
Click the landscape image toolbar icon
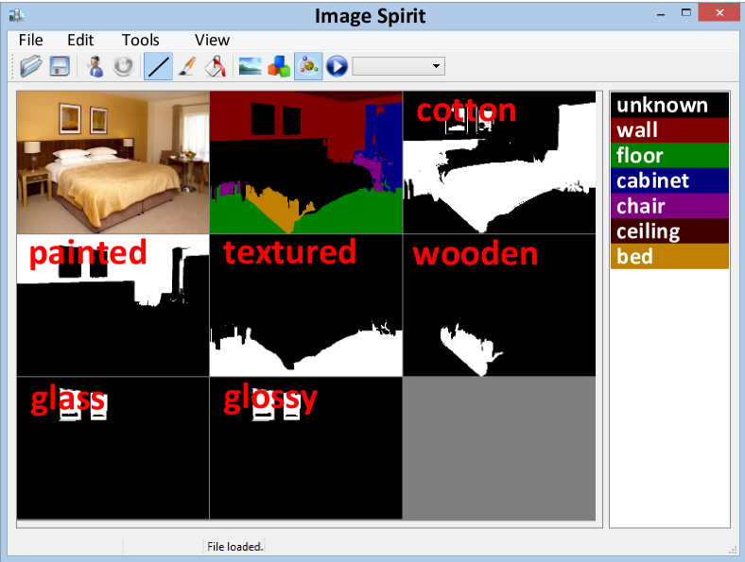click(250, 66)
